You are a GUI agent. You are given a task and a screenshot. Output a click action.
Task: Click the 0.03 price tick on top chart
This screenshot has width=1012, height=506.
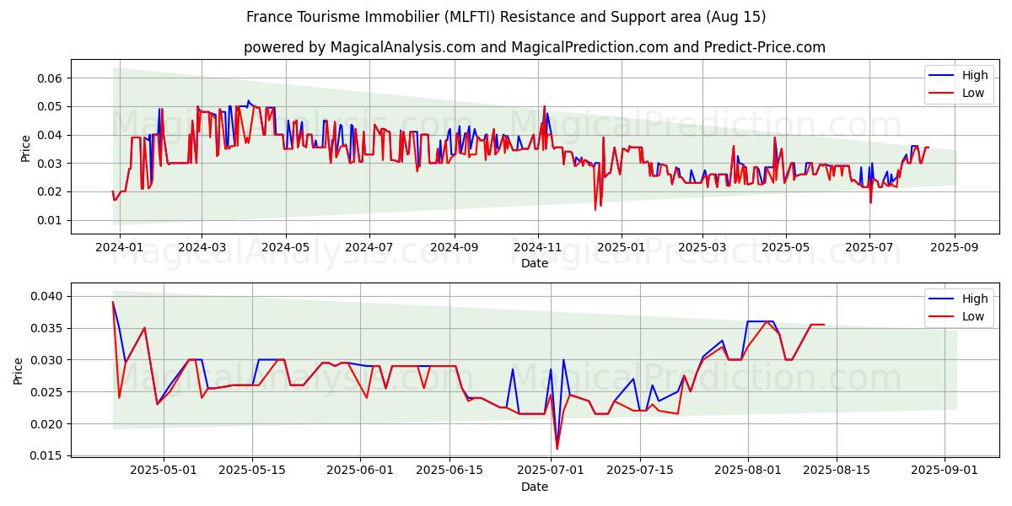pyautogui.click(x=51, y=164)
